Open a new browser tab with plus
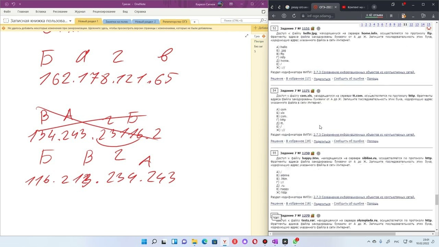The width and height of the screenshot is (439, 247). pyautogui.click(x=374, y=7)
